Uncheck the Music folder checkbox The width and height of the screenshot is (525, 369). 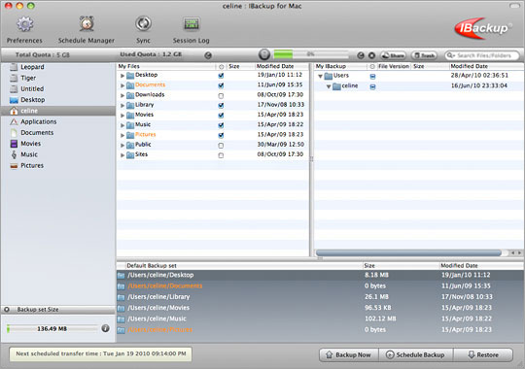coord(221,125)
